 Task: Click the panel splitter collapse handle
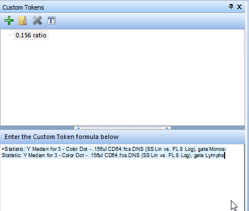click(x=123, y=128)
